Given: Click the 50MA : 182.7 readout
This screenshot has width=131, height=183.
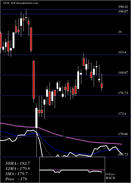Looking at the screenshot, I should click(17, 163).
